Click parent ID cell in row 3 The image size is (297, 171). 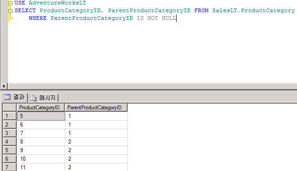96,133
